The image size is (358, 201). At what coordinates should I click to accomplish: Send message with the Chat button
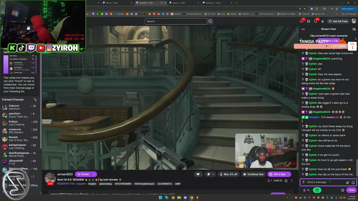tap(351, 190)
